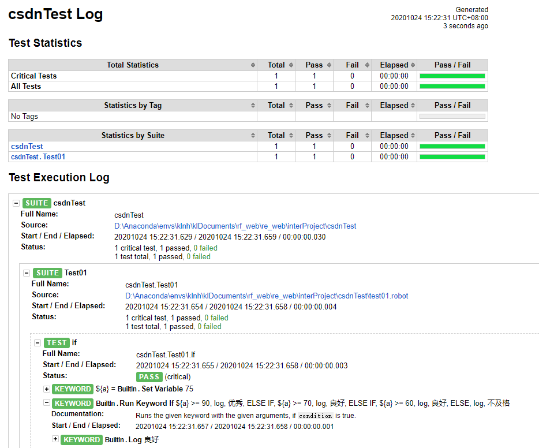This screenshot has height=448, width=539.
Task: Click the All Tests pass/fail bar
Action: pos(452,86)
